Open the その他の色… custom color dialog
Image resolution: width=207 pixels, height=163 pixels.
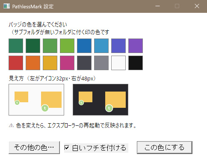[34, 148]
